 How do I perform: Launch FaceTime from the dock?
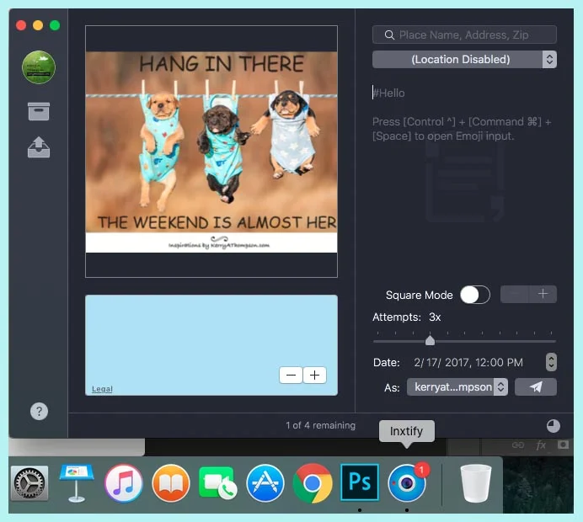(218, 483)
